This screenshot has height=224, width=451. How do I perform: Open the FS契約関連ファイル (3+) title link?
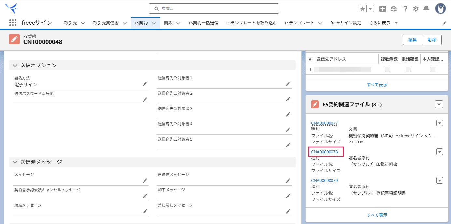352,104
